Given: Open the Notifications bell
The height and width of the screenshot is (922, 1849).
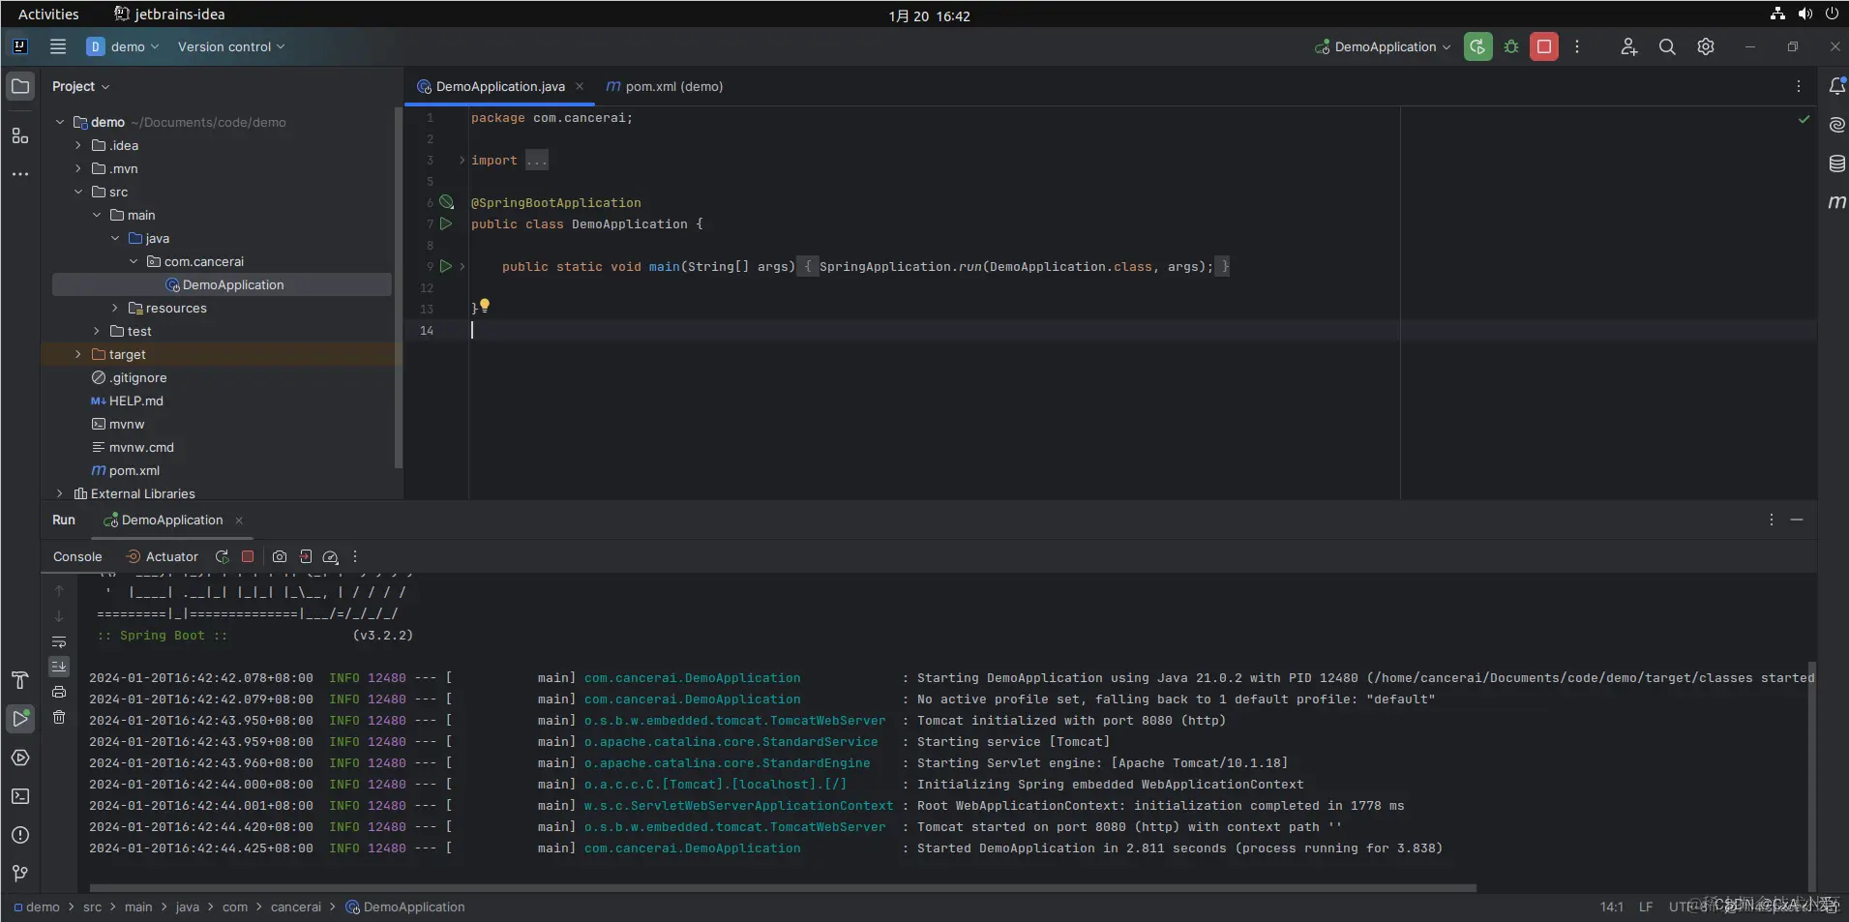Looking at the screenshot, I should [x=1836, y=86].
